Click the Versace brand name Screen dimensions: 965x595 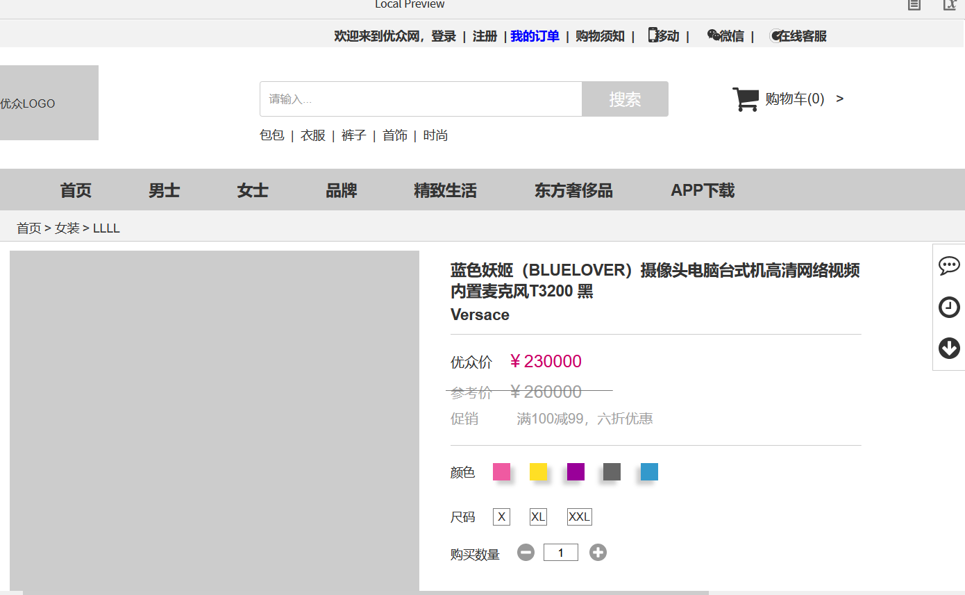[480, 315]
